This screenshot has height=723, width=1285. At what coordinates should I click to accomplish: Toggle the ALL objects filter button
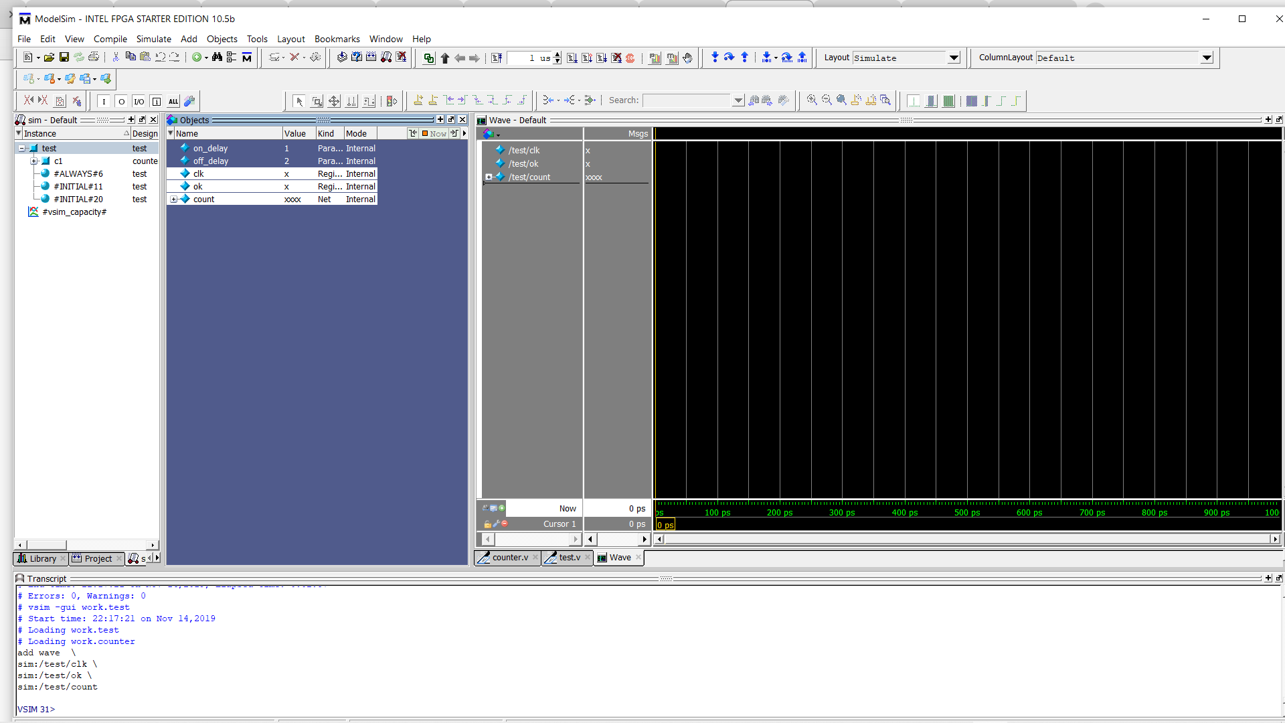pyautogui.click(x=173, y=102)
